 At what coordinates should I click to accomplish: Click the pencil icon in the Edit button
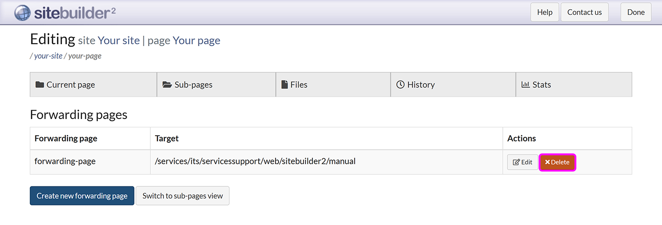(516, 162)
